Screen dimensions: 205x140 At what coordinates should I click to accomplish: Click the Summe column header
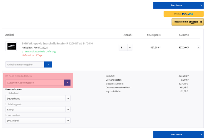click(x=184, y=35)
